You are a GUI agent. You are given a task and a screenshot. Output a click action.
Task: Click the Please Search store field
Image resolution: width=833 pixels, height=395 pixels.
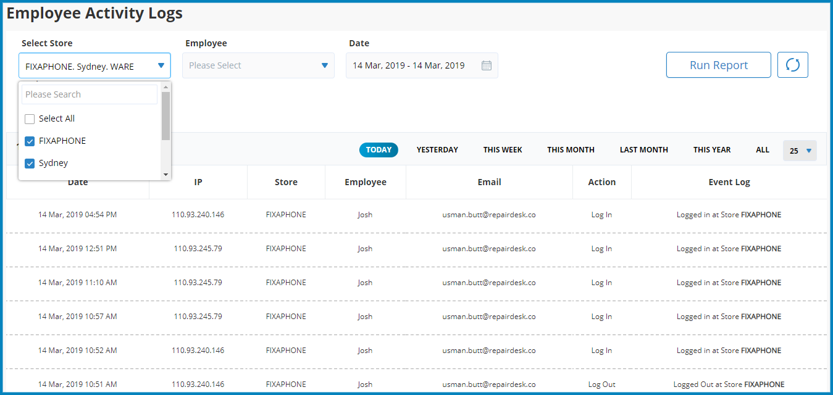click(x=90, y=94)
